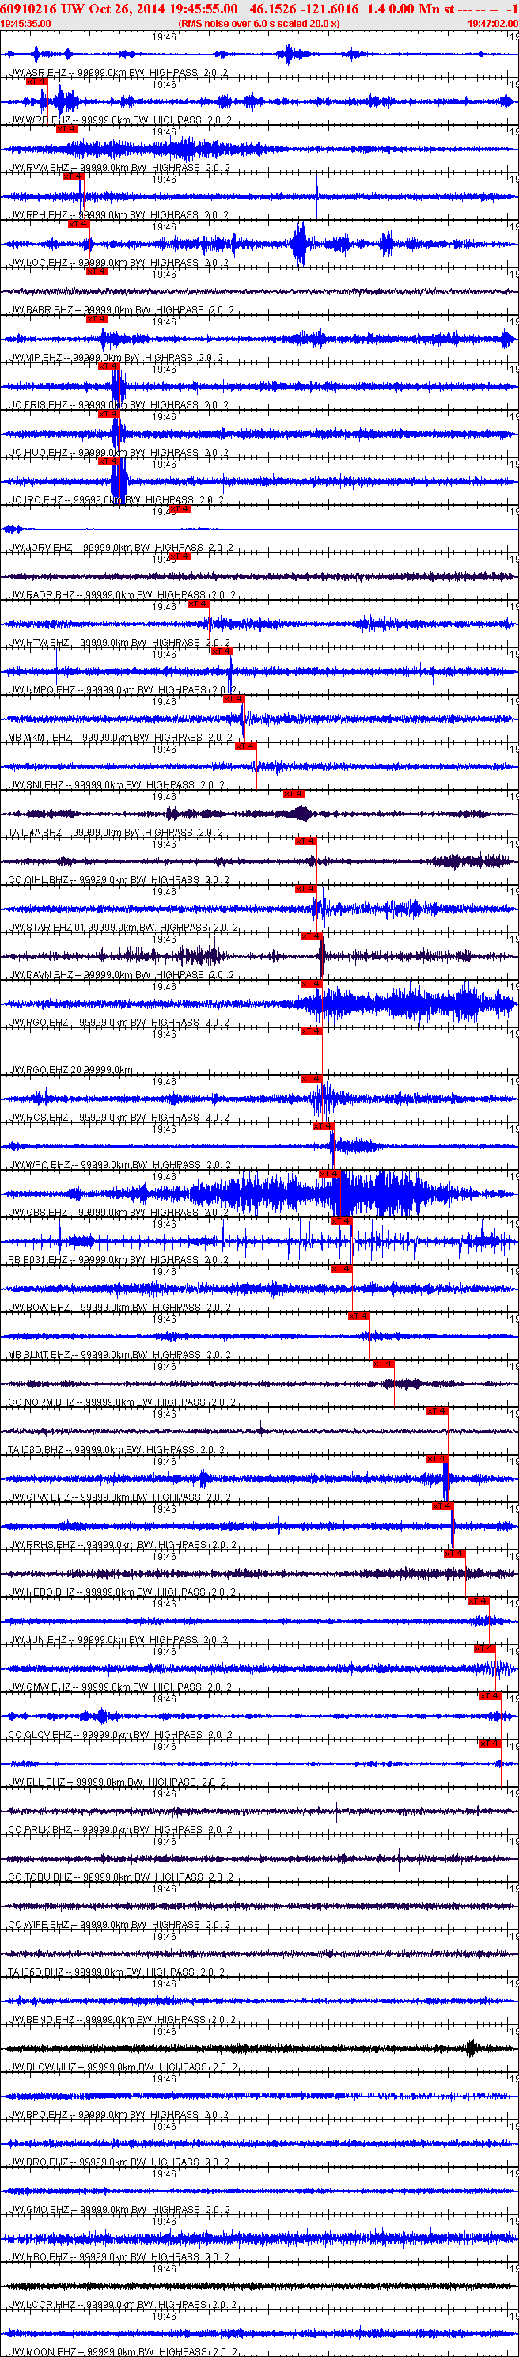Click the red pick flag on the UW.UMPQ trace
The width and height of the screenshot is (519, 2357).
222,651
